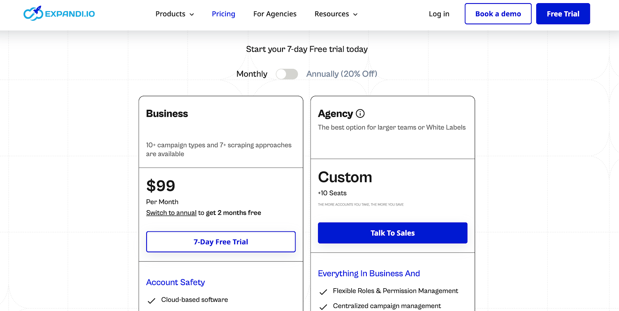
Task: Click the checkmark beside Flexible Roles & Permission Management
Action: [323, 291]
